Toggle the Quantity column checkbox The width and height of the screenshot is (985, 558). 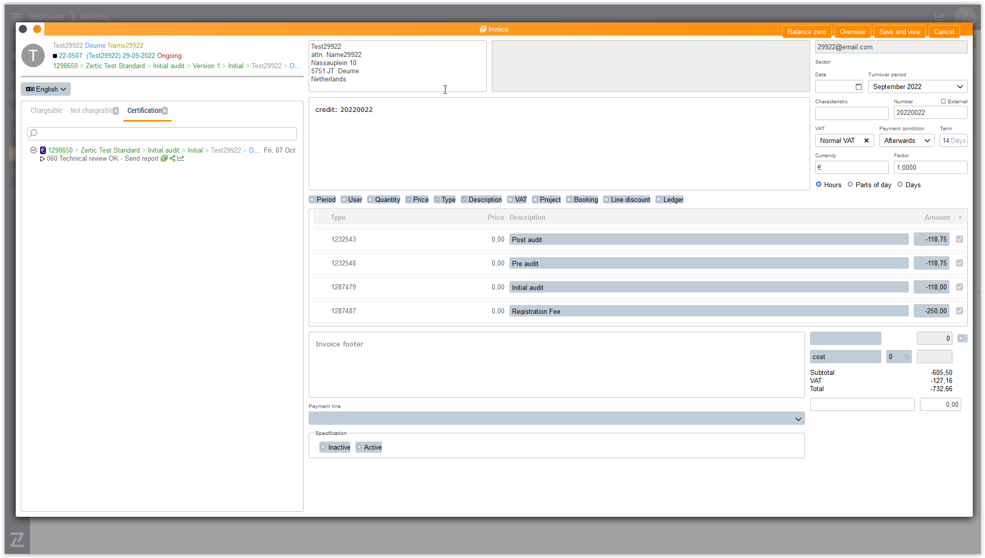click(x=370, y=200)
